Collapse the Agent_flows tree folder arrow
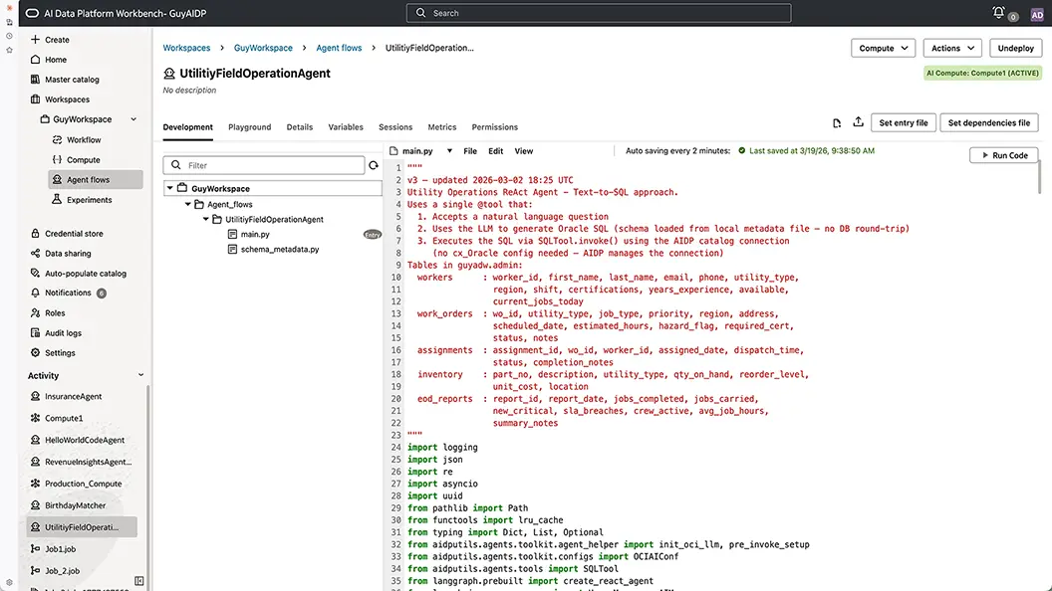Viewport: 1052px width, 591px height. point(188,204)
